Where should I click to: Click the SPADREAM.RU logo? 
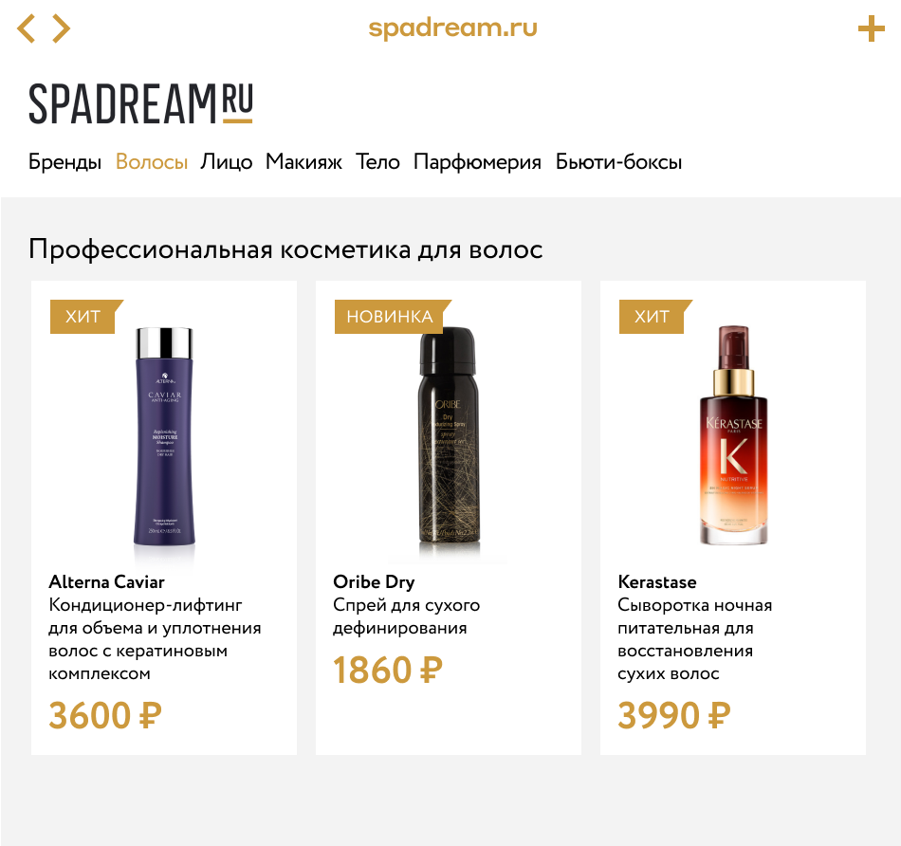(x=140, y=104)
